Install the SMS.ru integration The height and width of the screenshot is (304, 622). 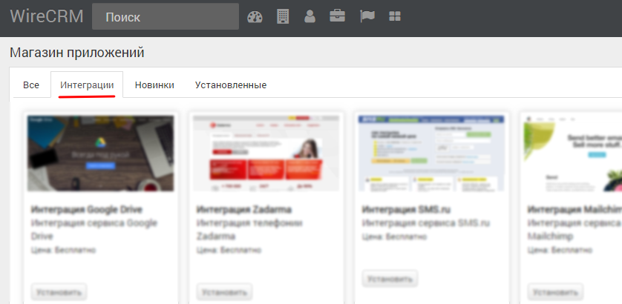click(x=390, y=279)
